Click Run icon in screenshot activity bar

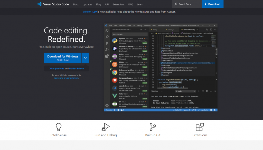(107, 50)
